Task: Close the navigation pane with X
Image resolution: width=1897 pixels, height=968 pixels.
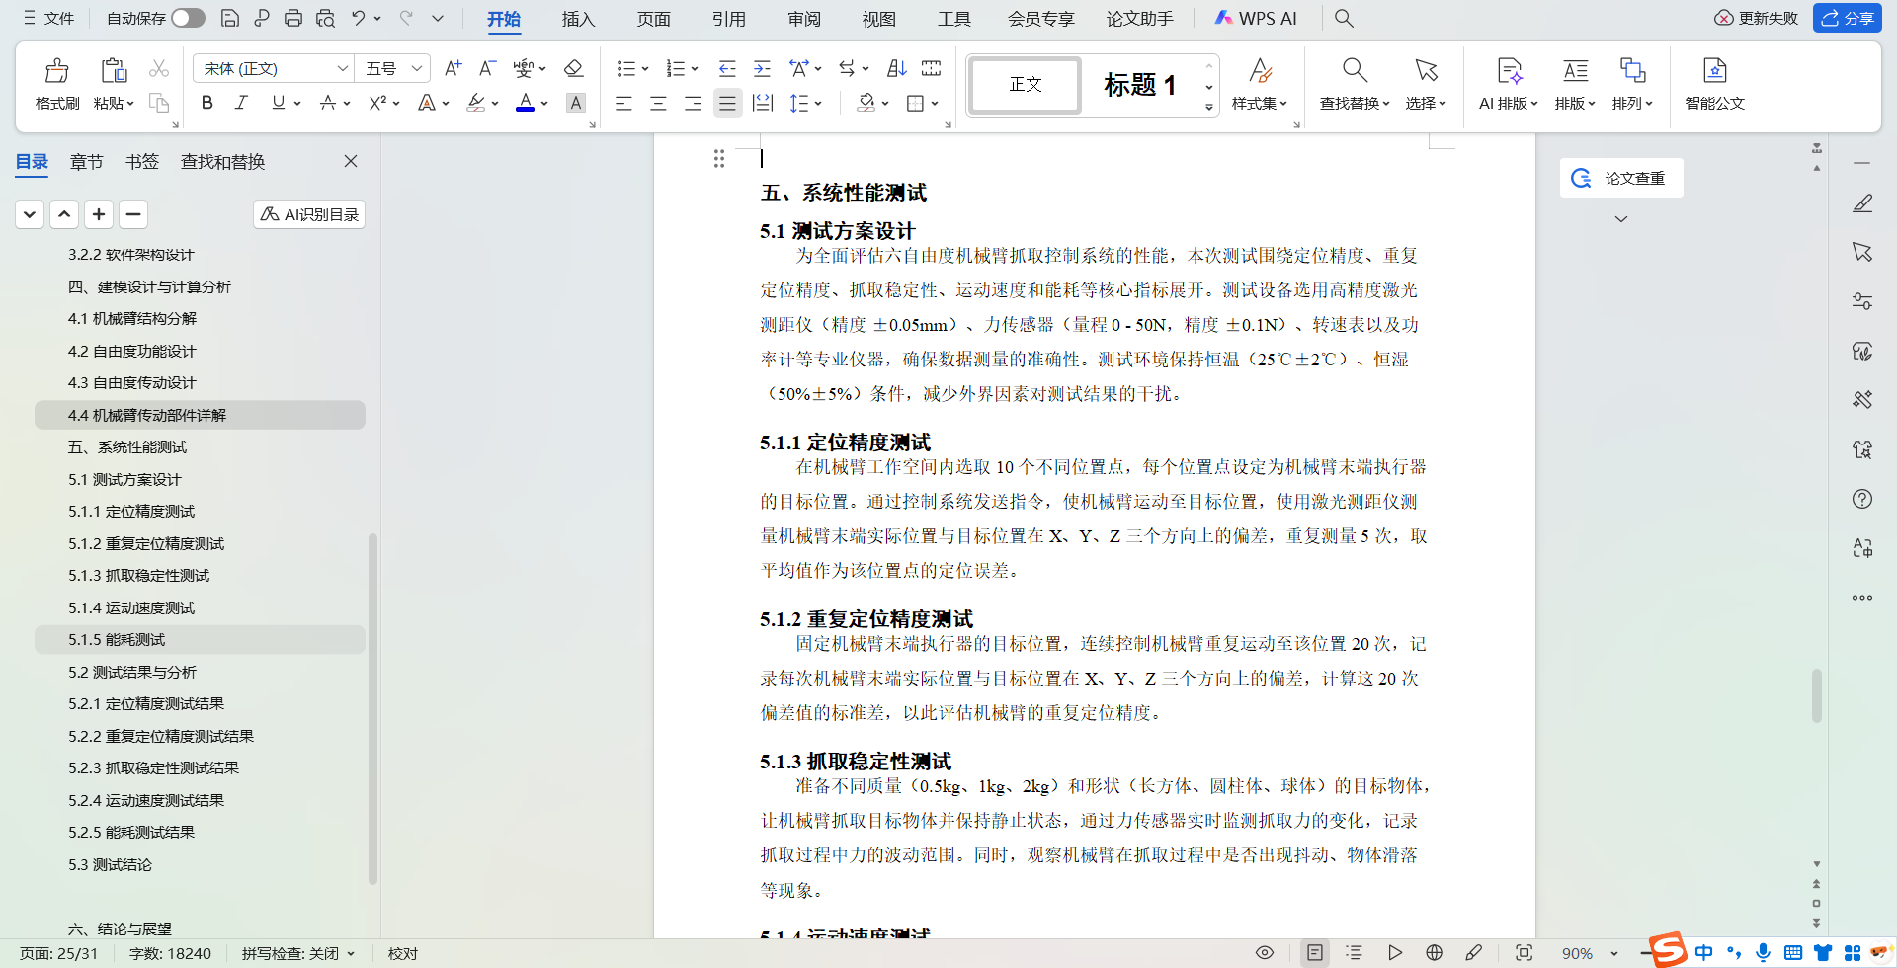Action: pyautogui.click(x=351, y=161)
